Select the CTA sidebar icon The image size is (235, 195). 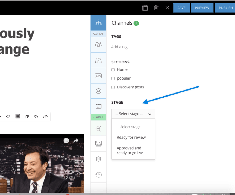coord(98,76)
